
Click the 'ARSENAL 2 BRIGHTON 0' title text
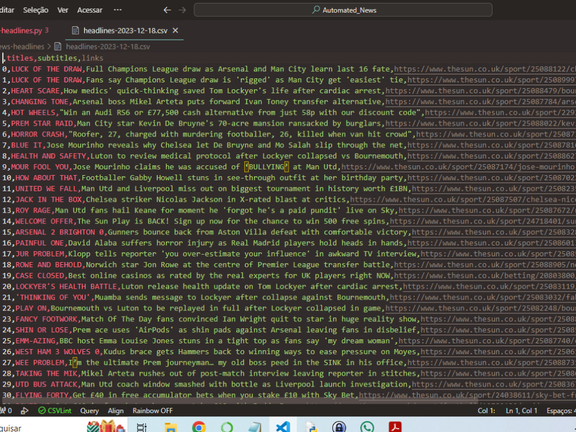point(59,232)
